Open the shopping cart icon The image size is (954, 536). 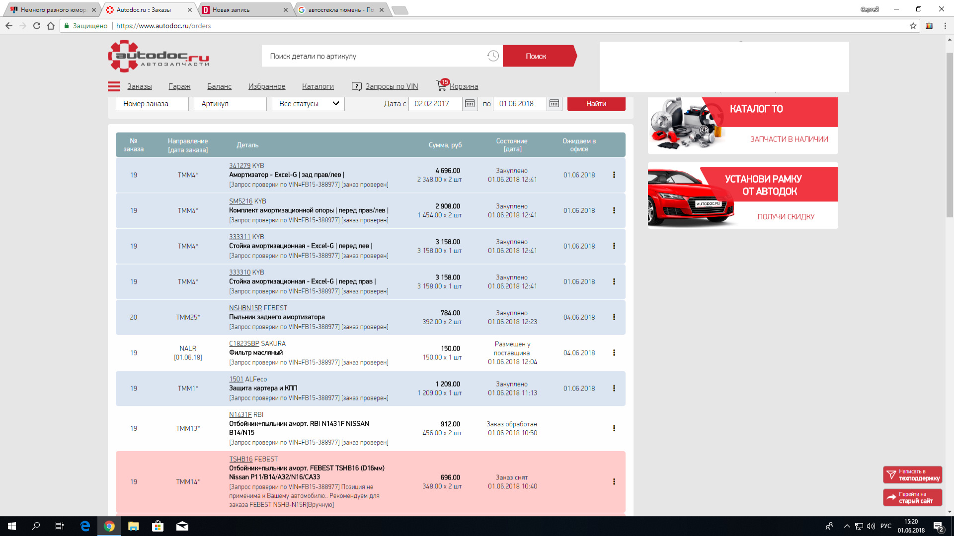(441, 86)
